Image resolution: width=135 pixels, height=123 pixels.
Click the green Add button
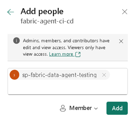[117, 108]
